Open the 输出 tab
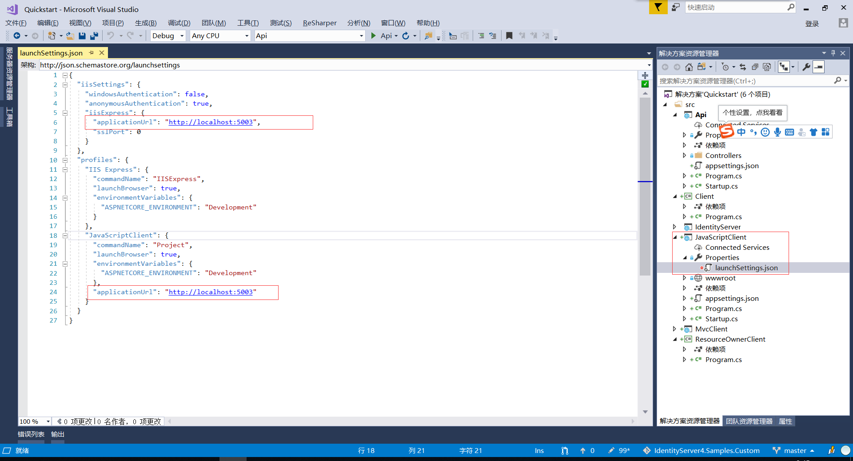 click(58, 434)
